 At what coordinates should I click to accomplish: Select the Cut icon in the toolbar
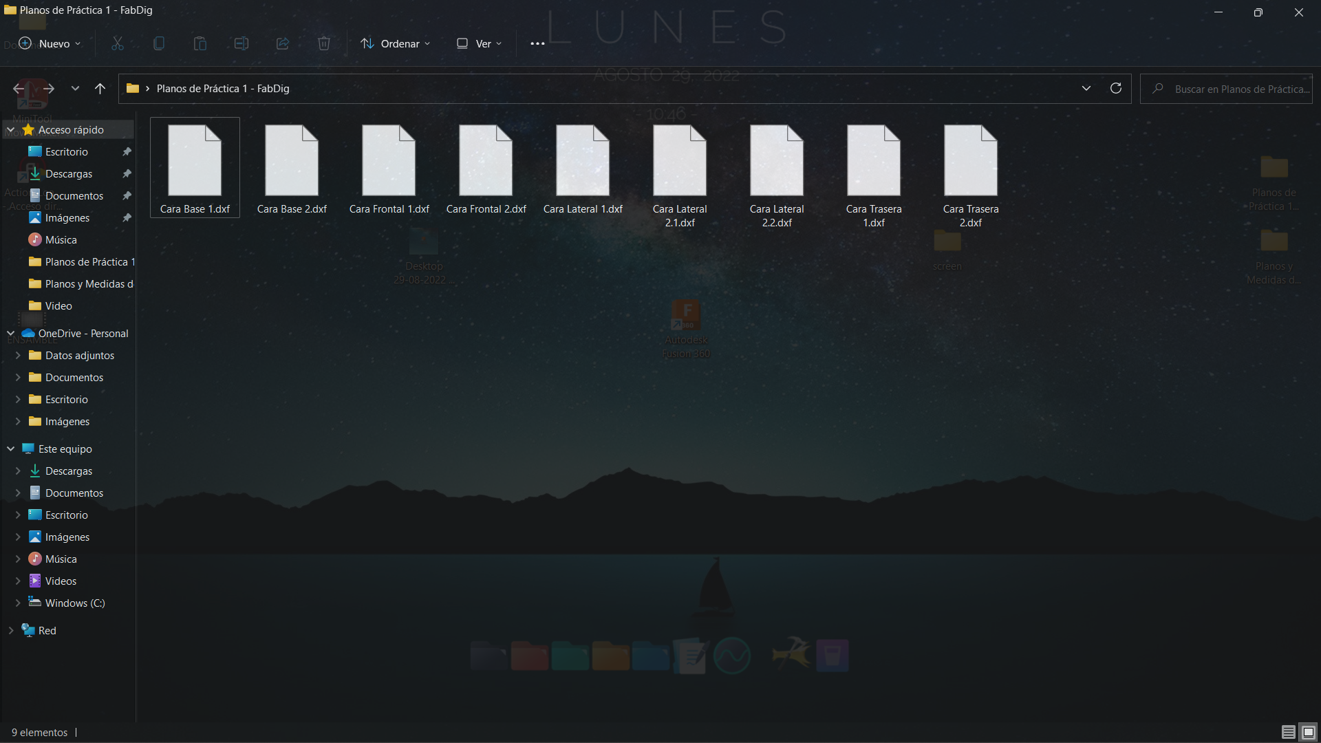click(117, 43)
